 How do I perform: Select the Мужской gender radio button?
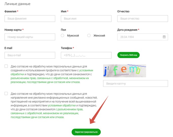tap(63, 36)
